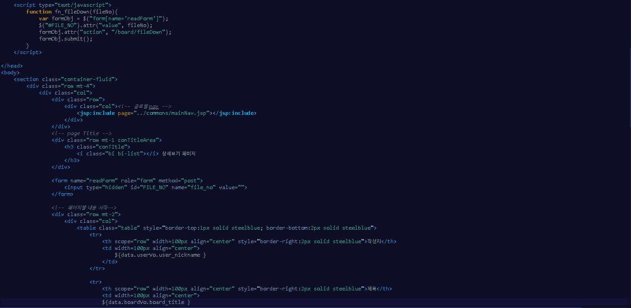Click the section class="container-fluid" line
This screenshot has width=631, height=308.
66,79
